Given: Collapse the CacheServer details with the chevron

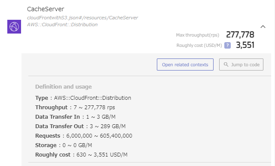Looking at the screenshot, I should (x=263, y=27).
